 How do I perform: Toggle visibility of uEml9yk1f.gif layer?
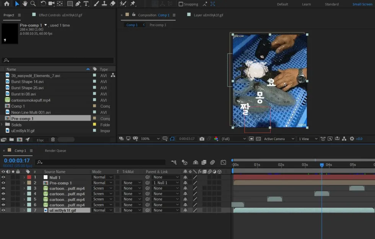[x=3, y=210]
